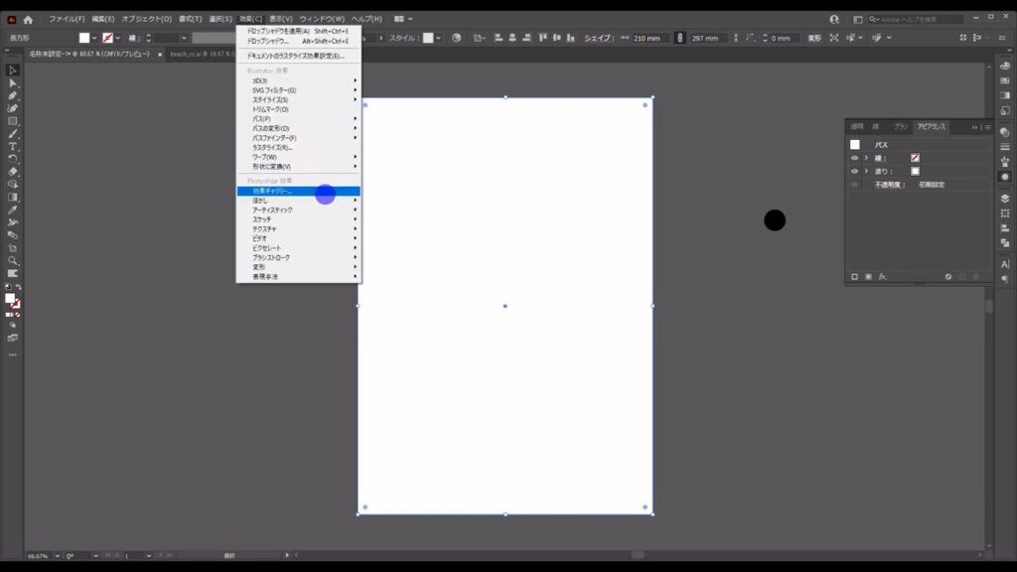This screenshot has width=1017, height=572.
Task: Open the workspace switcher dropdown
Action: pyautogui.click(x=403, y=20)
